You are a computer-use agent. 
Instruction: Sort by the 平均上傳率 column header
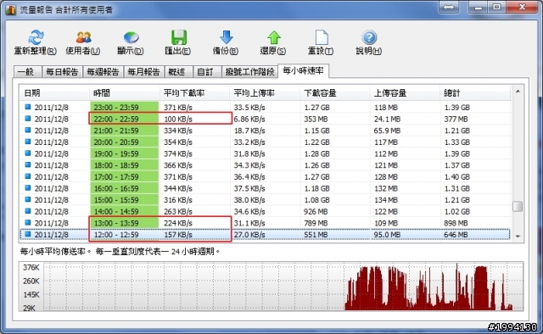(265, 92)
